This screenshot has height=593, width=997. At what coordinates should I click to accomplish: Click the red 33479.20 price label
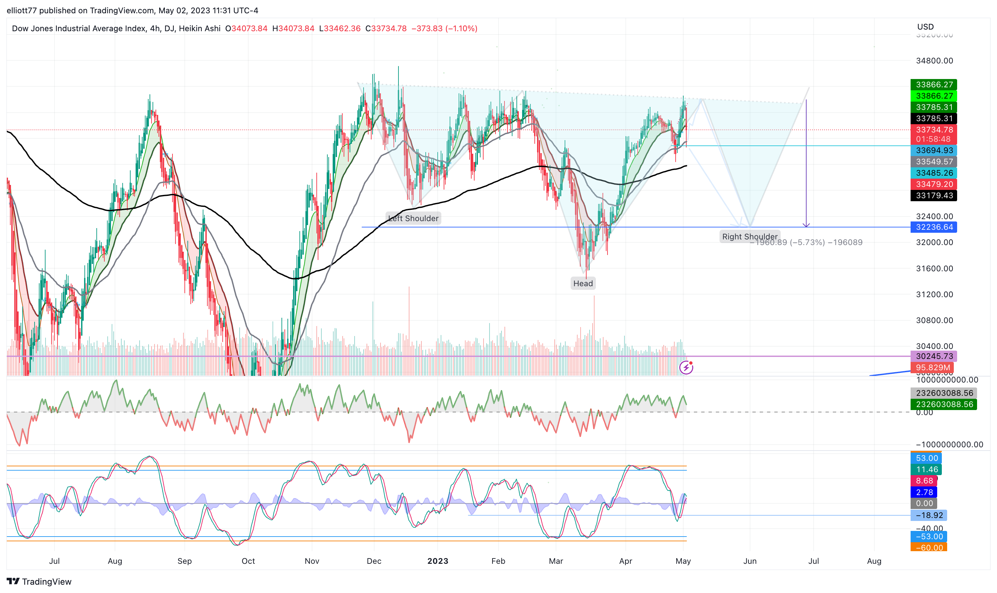pyautogui.click(x=934, y=184)
